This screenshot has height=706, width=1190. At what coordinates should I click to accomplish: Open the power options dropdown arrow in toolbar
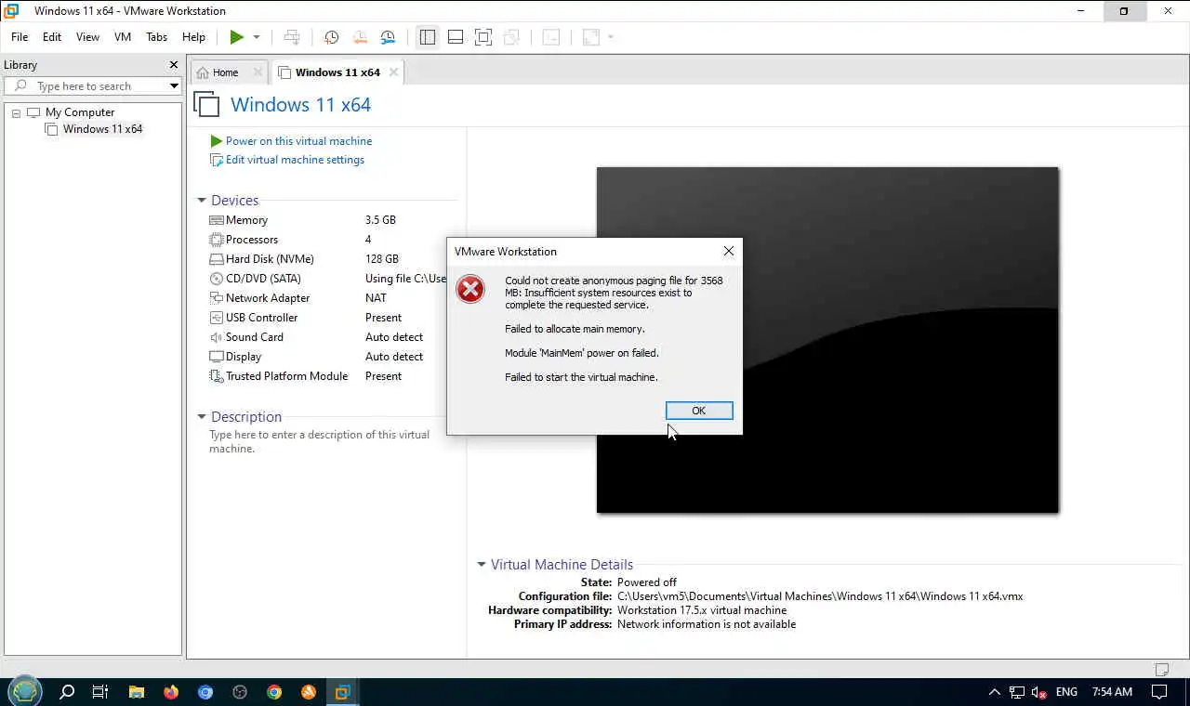click(x=257, y=37)
